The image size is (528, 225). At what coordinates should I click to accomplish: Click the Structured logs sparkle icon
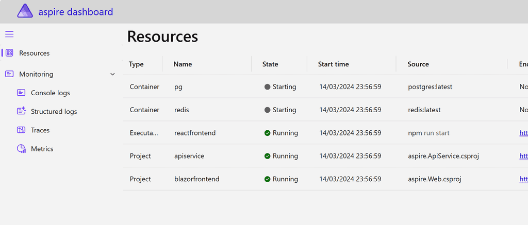21,111
